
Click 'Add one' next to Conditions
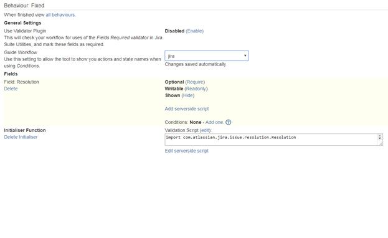(x=214, y=122)
